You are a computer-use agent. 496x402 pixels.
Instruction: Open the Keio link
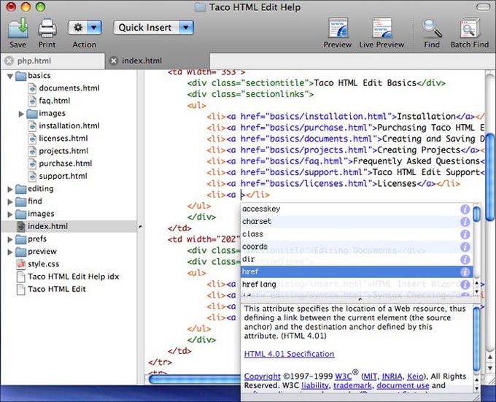(x=415, y=376)
